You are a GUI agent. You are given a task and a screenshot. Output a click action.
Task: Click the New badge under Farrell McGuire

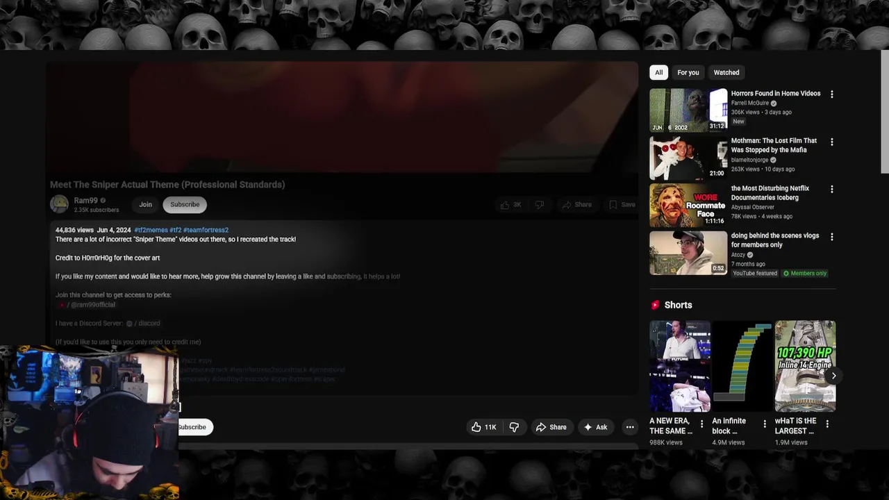click(x=738, y=122)
